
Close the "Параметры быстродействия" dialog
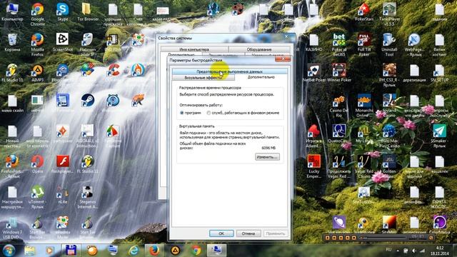[283, 59]
